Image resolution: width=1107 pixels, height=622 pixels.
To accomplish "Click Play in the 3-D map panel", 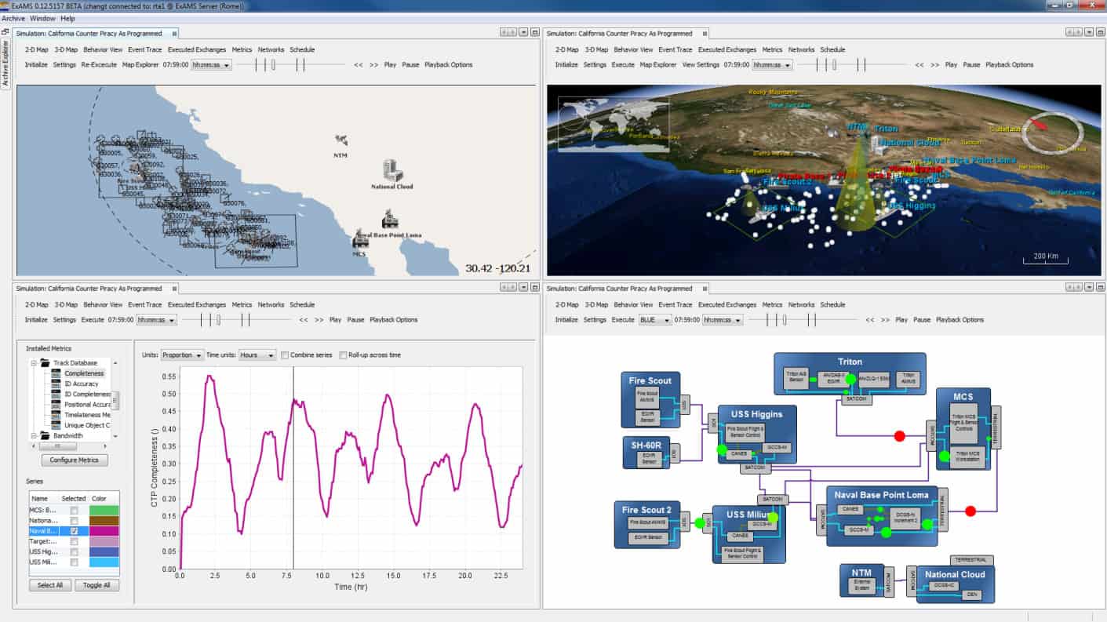I will pos(951,65).
